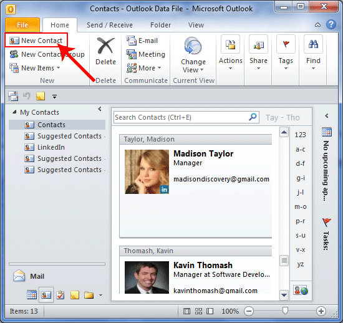Image resolution: width=343 pixels, height=323 pixels.
Task: Jump to 123 in contact index
Action: [x=301, y=135]
